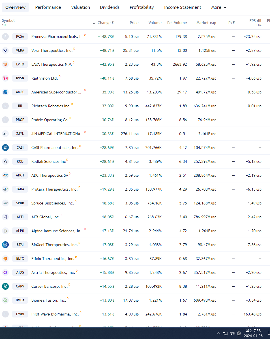This screenshot has width=270, height=339.
Task: Click PCSA change value +148.78%
Action: coord(106,37)
